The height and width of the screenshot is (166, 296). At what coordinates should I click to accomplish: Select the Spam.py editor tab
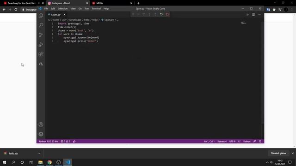55,14
